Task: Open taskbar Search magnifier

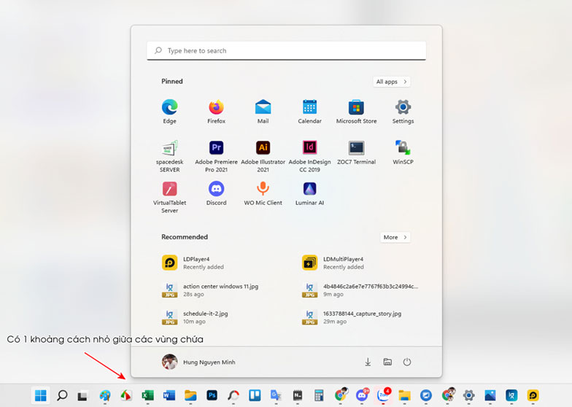Action: point(62,395)
